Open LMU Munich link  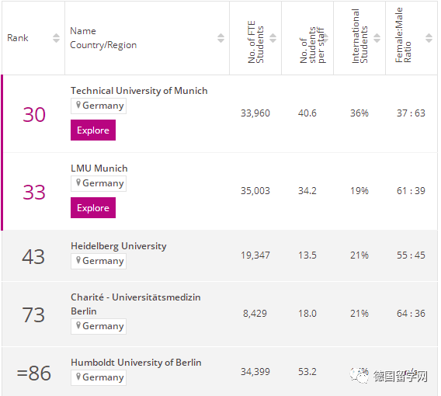(x=99, y=168)
